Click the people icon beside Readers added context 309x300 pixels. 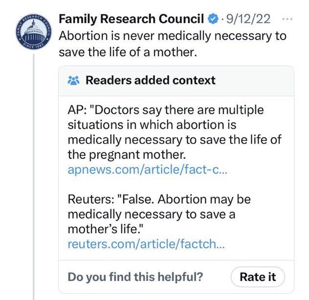72,80
